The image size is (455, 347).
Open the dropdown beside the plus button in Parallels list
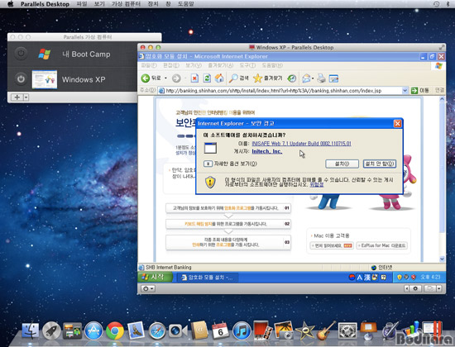26,97
